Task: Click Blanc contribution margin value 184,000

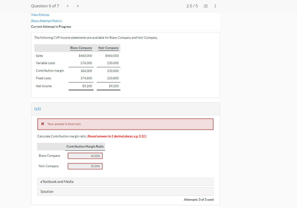Action: tap(86, 71)
